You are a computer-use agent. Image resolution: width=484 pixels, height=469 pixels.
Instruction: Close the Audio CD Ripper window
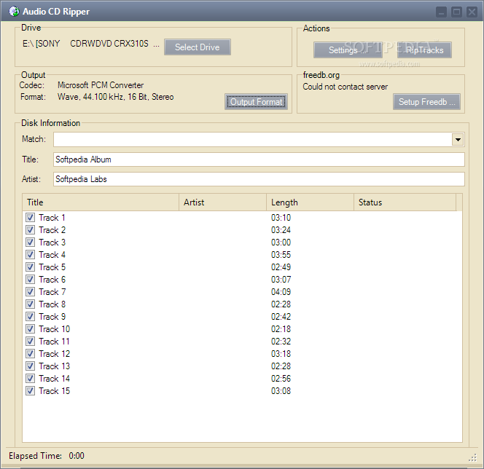coord(472,12)
